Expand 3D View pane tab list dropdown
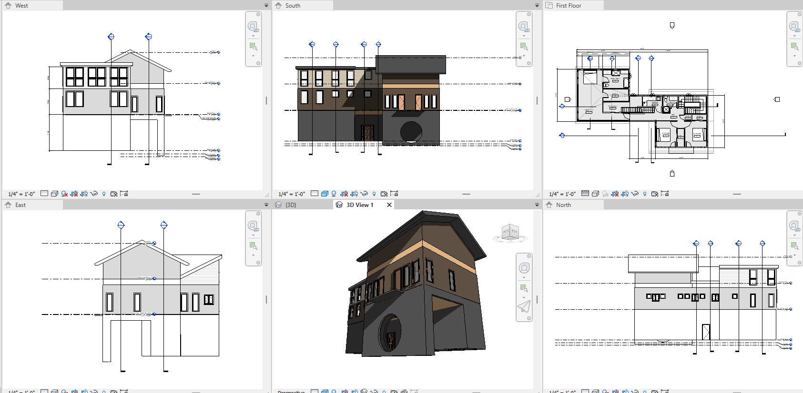Screen dimensions: 803x393 [537, 205]
